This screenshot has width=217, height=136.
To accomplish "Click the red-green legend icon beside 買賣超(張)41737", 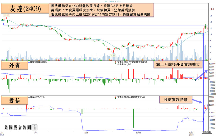I will click(115, 62).
